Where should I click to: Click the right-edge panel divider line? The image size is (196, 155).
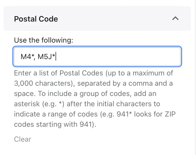(x=195, y=77)
